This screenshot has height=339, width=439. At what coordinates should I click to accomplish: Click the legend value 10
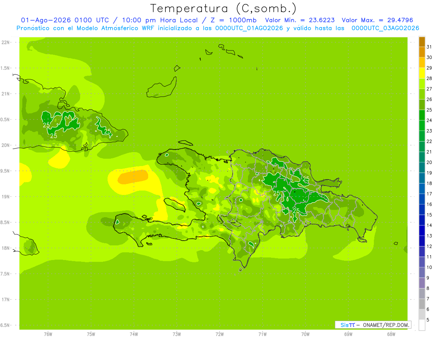[x=429, y=267]
